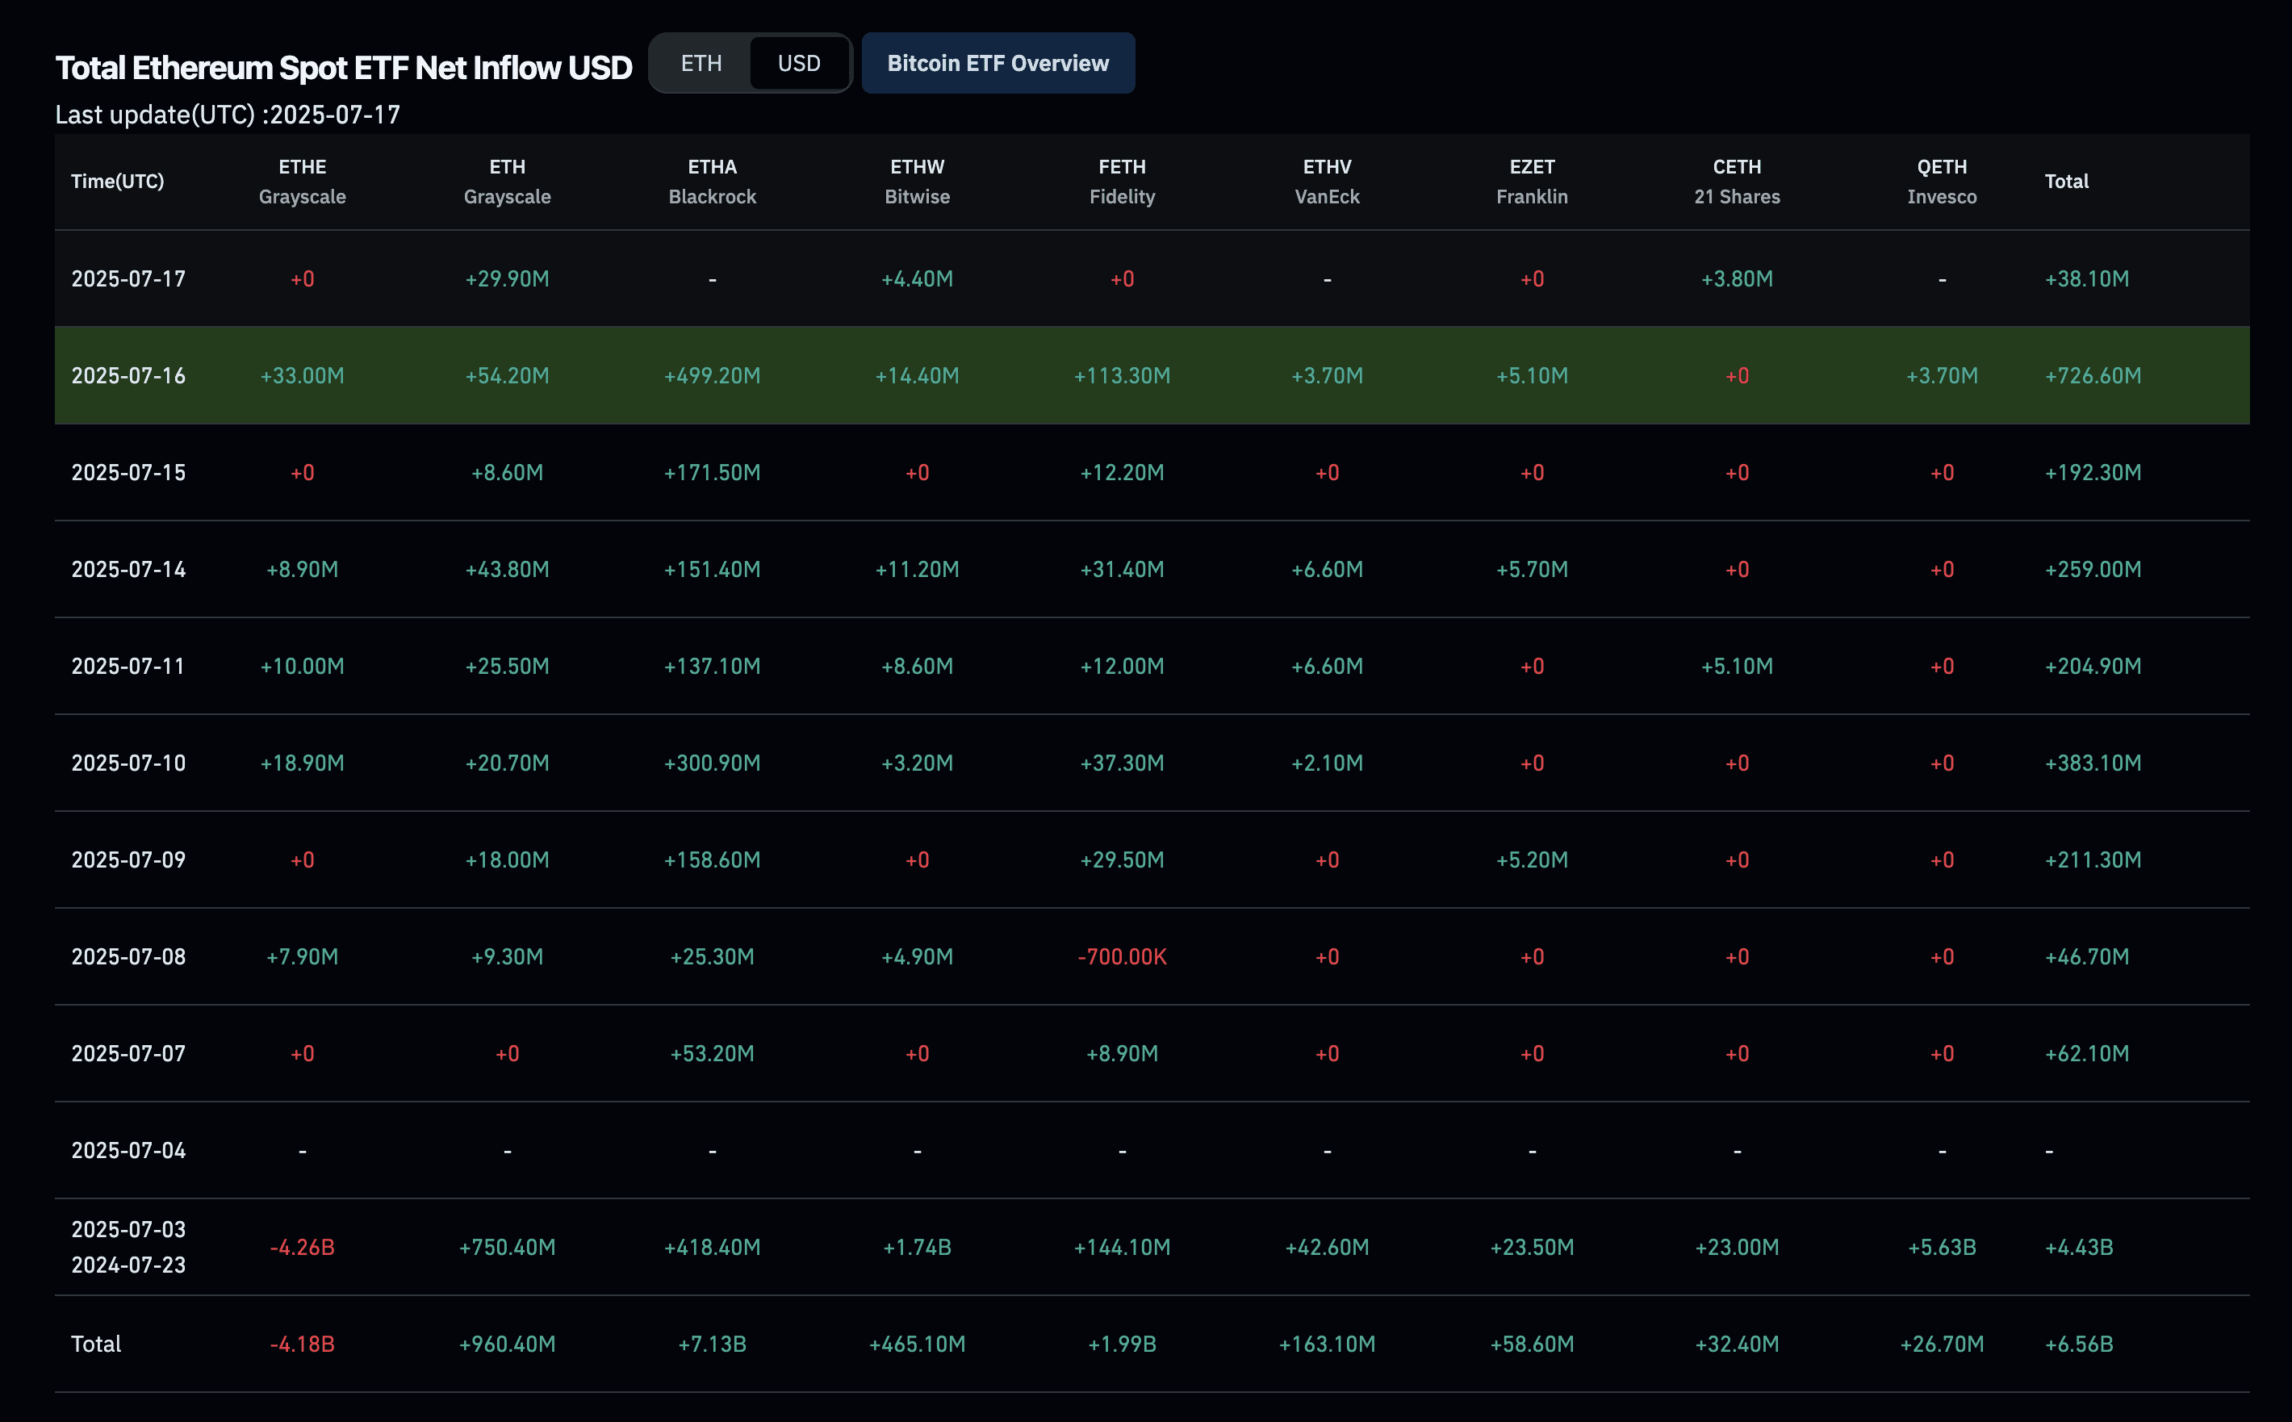
Task: Select the 2025-07-04 date cell
Action: pos(129,1151)
